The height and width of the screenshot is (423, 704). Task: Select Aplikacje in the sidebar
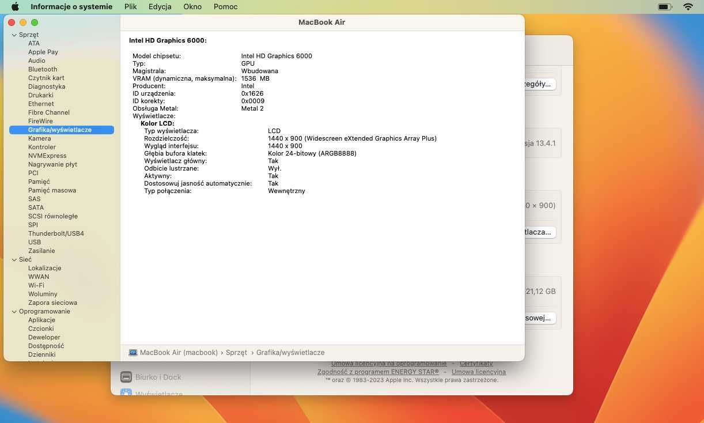coord(41,320)
